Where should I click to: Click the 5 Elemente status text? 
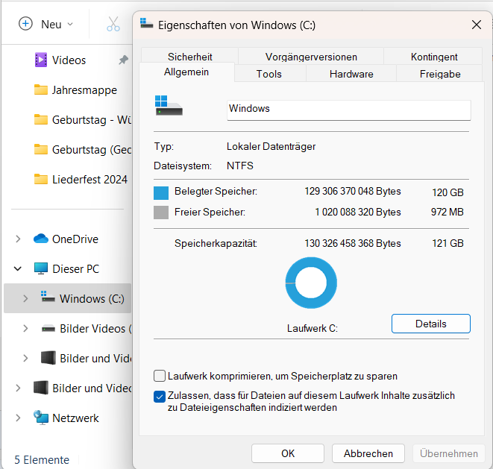(42, 459)
